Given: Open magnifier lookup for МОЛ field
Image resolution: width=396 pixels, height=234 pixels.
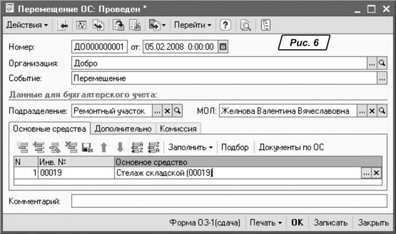Looking at the screenshot, I should (382, 110).
